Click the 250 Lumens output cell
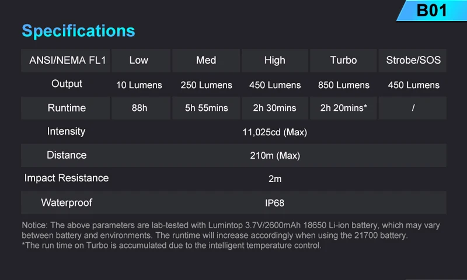Viewport: 467px width, 280px height. point(206,85)
